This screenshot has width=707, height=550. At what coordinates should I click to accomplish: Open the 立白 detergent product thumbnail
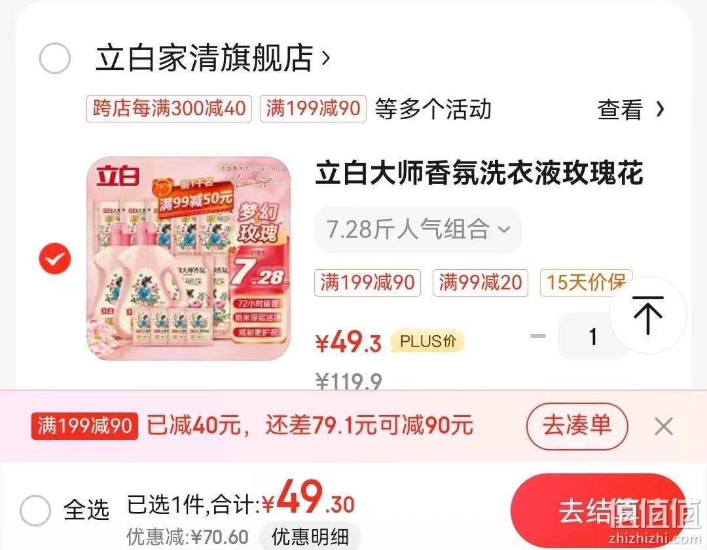point(189,259)
